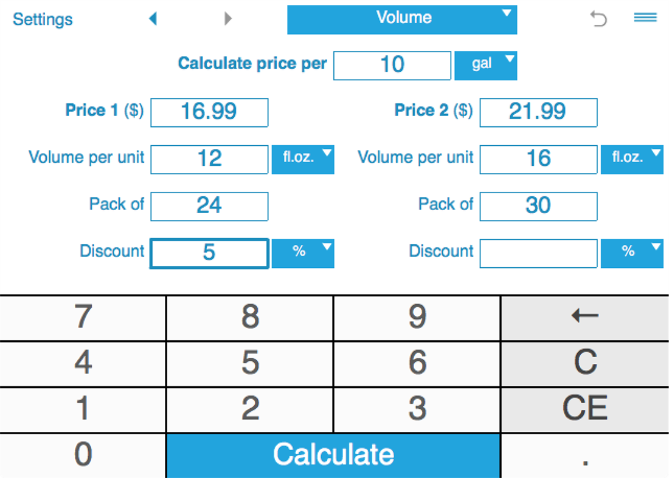Image resolution: width=669 pixels, height=478 pixels.
Task: Open the Settings menu
Action: click(42, 19)
